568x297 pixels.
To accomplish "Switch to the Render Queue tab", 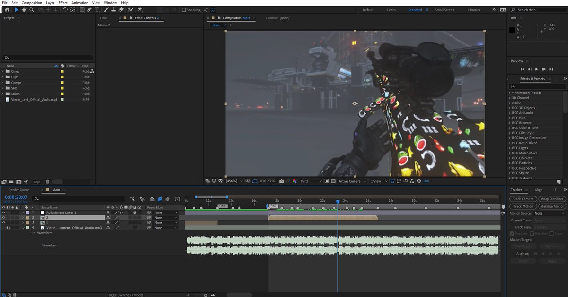I will [x=19, y=190].
